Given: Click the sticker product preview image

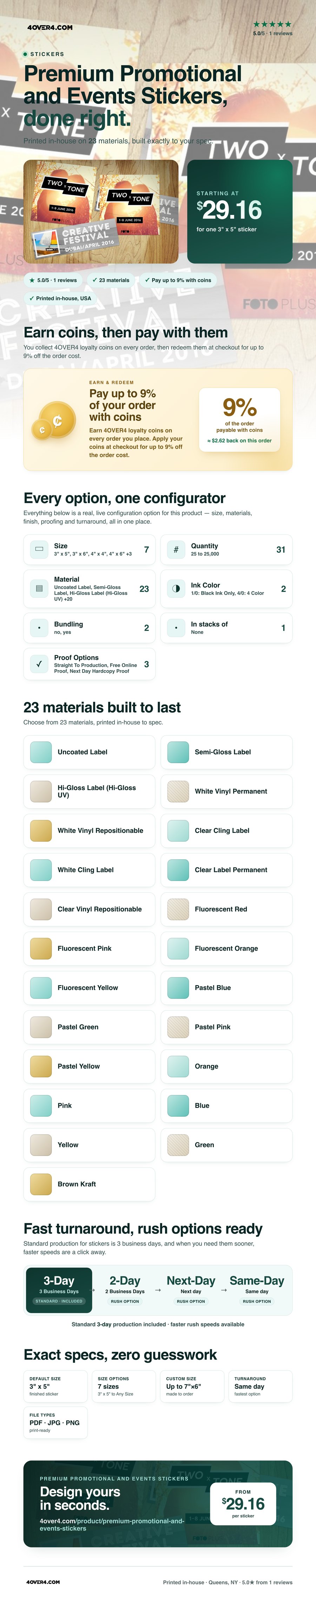Looking at the screenshot, I should coord(100,211).
